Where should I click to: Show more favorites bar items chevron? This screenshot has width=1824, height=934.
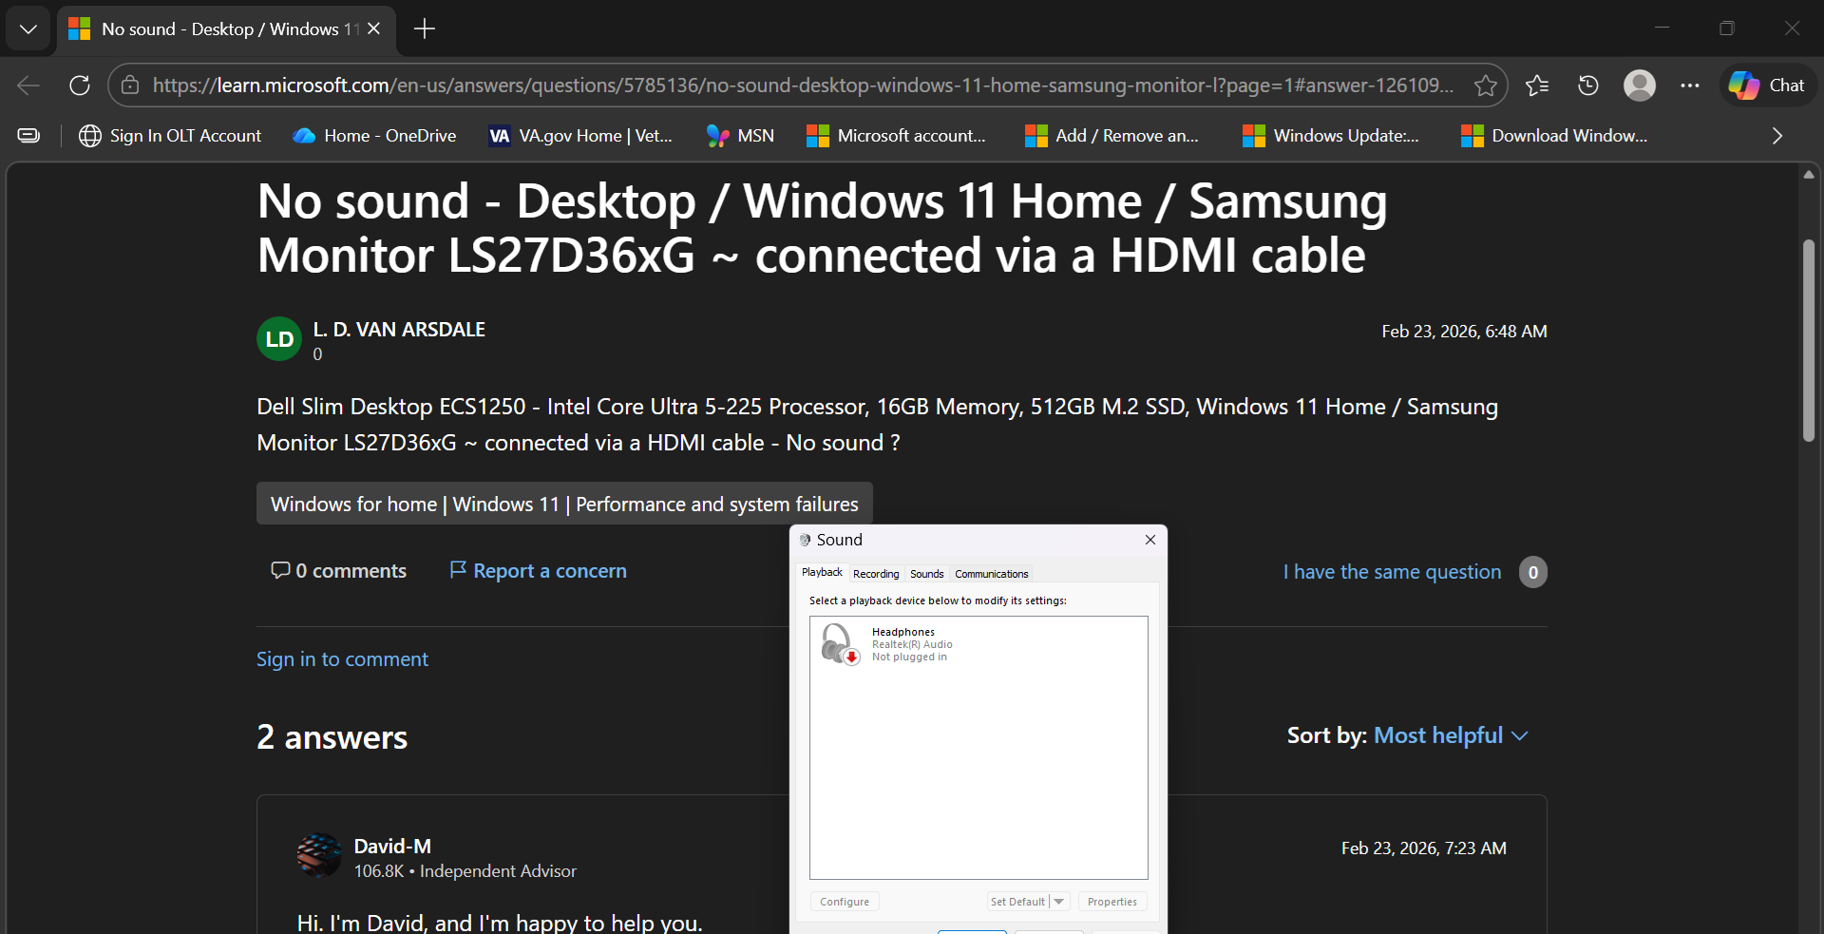[x=1777, y=136]
